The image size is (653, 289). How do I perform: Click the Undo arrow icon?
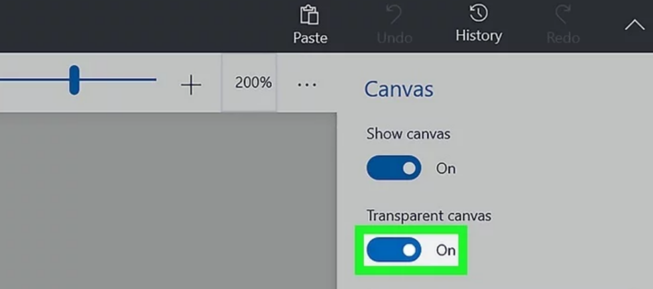click(394, 15)
